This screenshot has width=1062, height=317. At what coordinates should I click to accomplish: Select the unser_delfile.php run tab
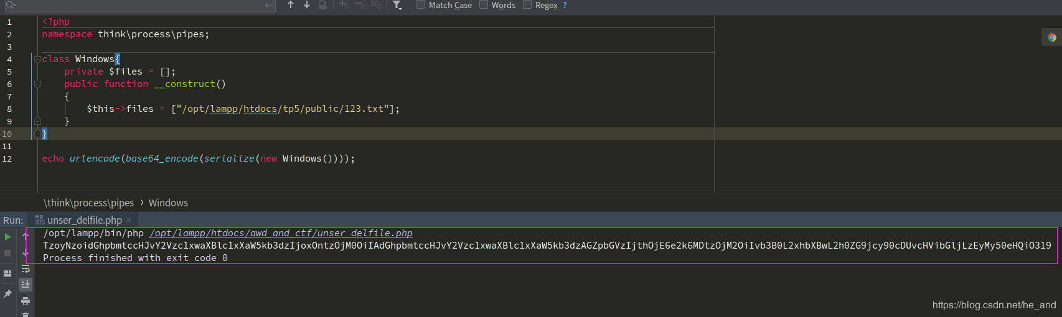(x=84, y=220)
